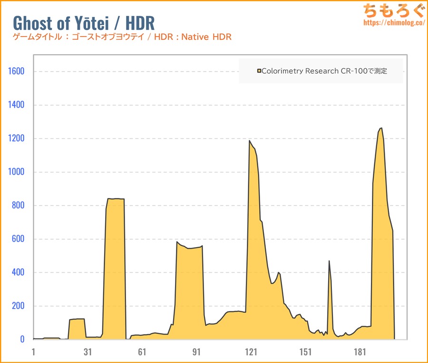Click the 151 x-axis tick label
The image size is (428, 363).
(x=305, y=352)
